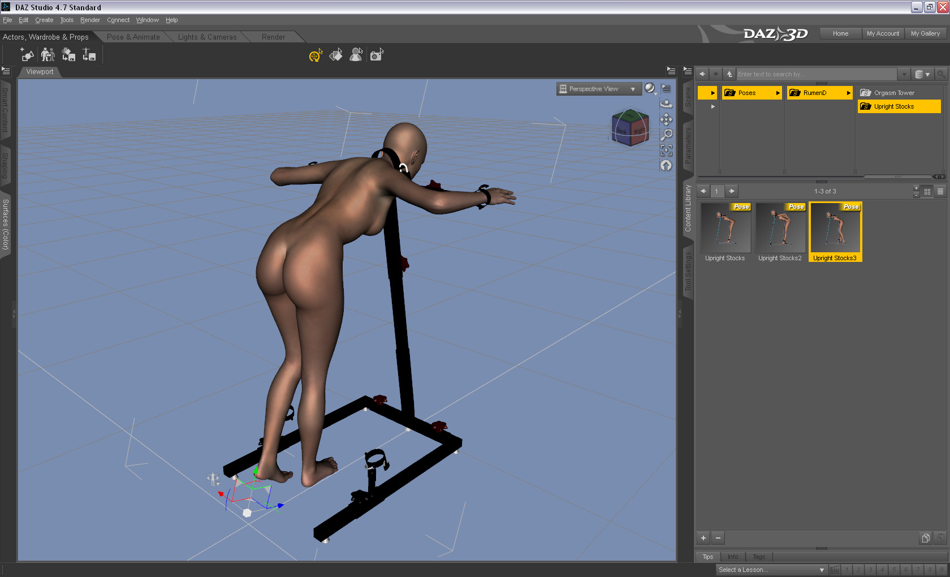Screen dimensions: 950x577
Task: Click the paste clipboard icon
Action: tap(940, 538)
